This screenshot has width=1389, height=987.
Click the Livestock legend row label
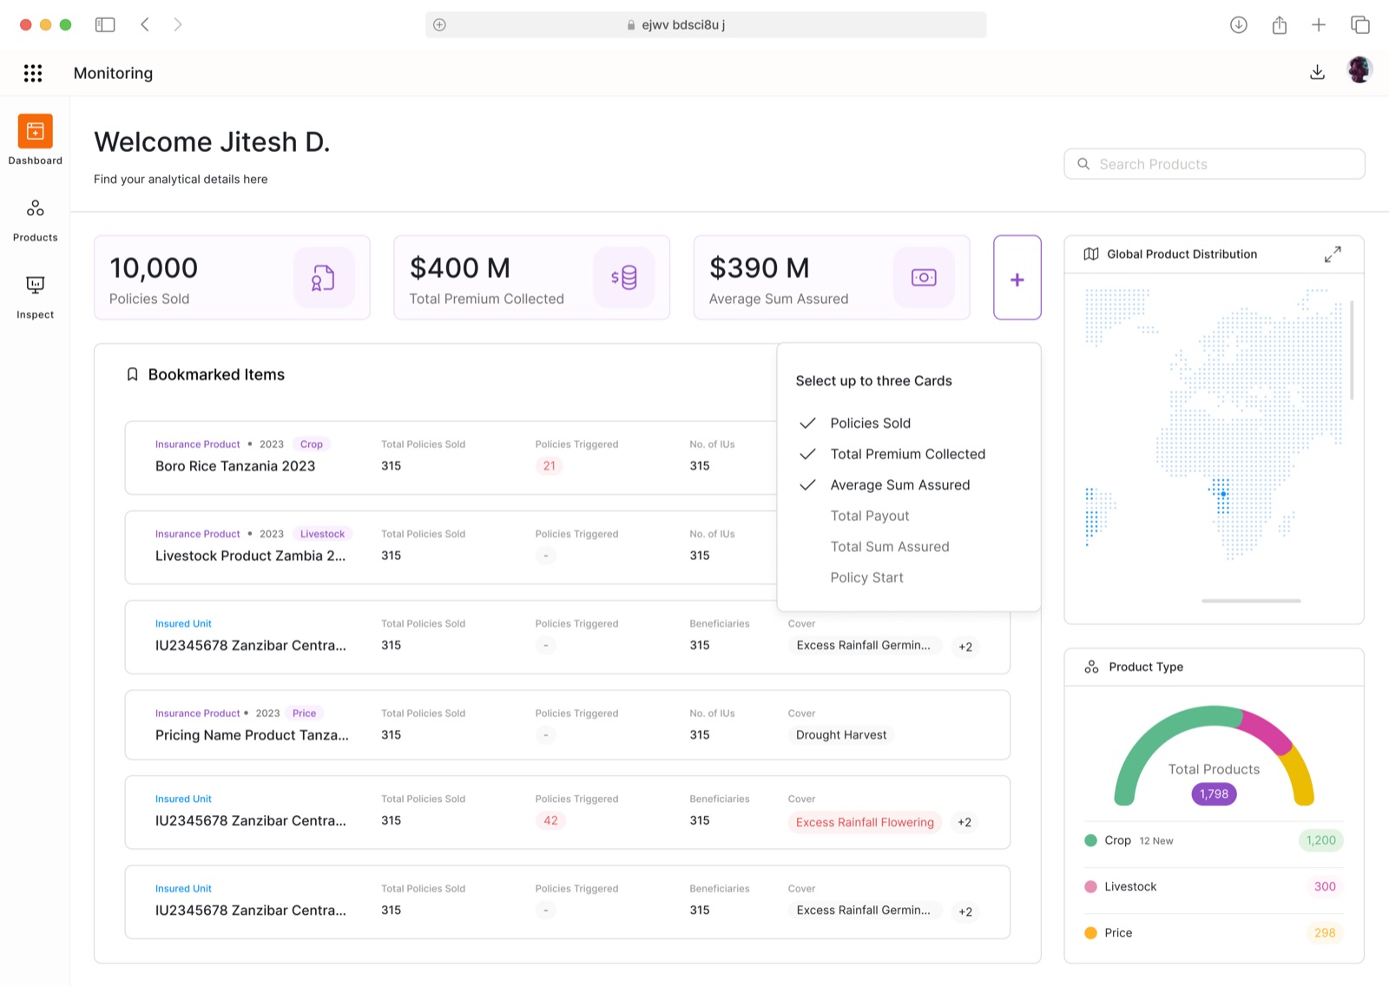point(1130,886)
